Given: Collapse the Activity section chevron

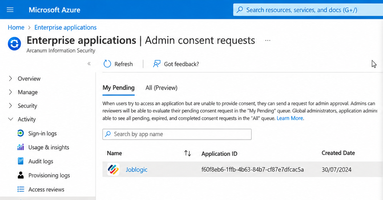Looking at the screenshot, I should click(11, 119).
